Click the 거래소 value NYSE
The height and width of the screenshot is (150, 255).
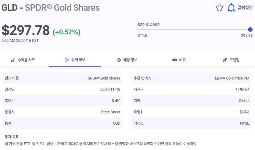(245, 123)
